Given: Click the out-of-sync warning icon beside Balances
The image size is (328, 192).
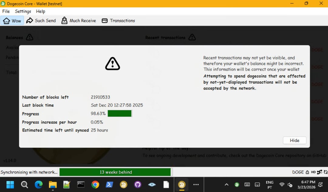Looking at the screenshot, I should click(x=29, y=37).
